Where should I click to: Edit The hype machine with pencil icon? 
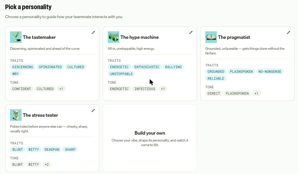[191, 32]
